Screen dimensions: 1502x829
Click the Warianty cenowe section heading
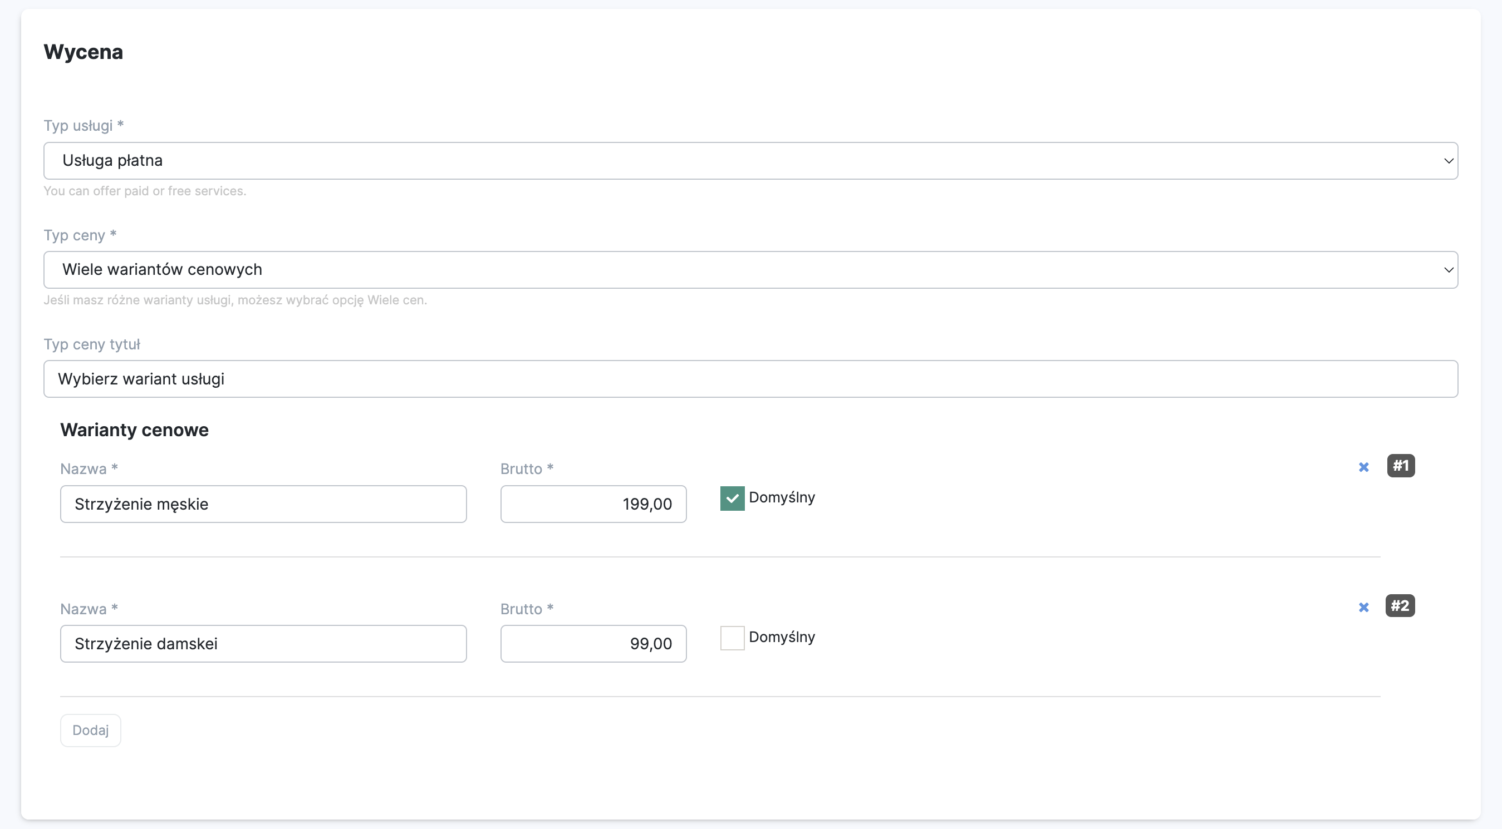click(134, 430)
